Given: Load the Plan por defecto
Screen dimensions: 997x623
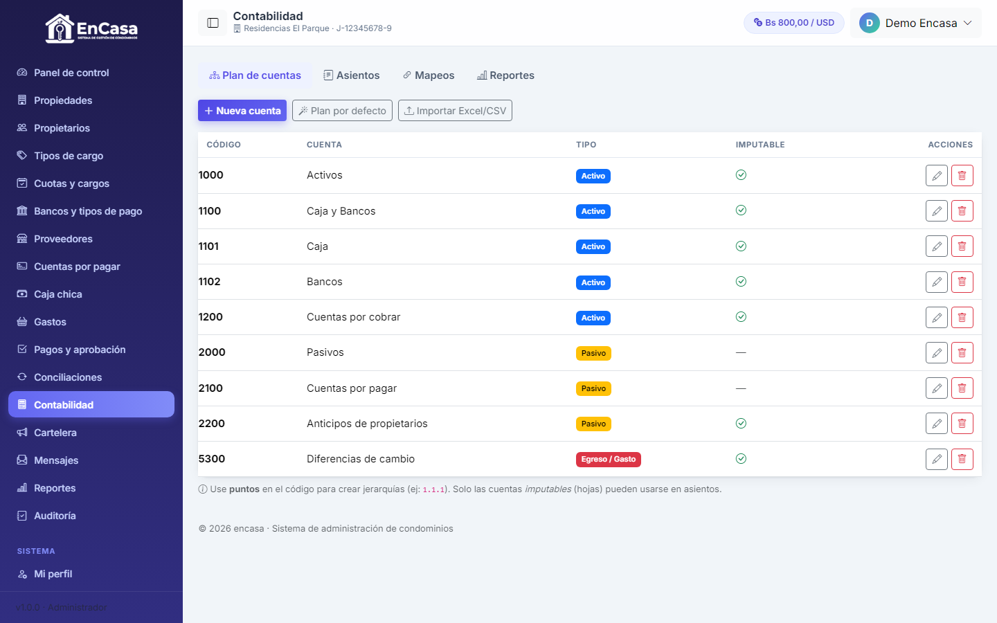Looking at the screenshot, I should point(342,111).
